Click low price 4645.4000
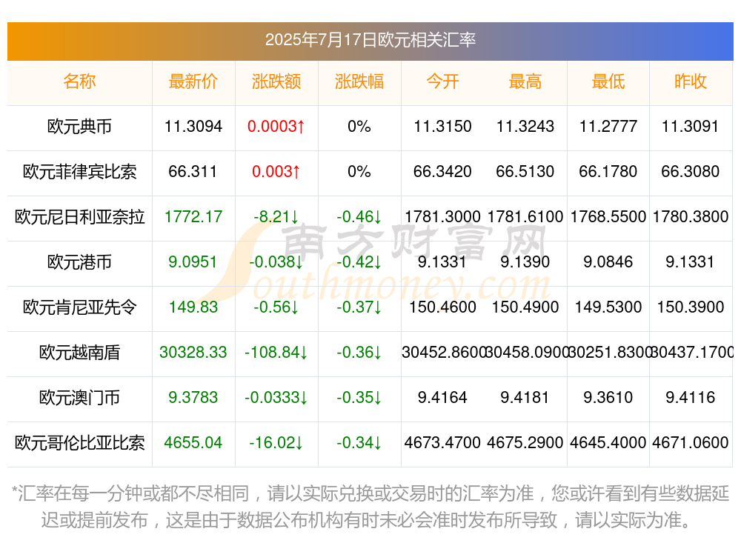The width and height of the screenshot is (741, 543). coord(608,443)
